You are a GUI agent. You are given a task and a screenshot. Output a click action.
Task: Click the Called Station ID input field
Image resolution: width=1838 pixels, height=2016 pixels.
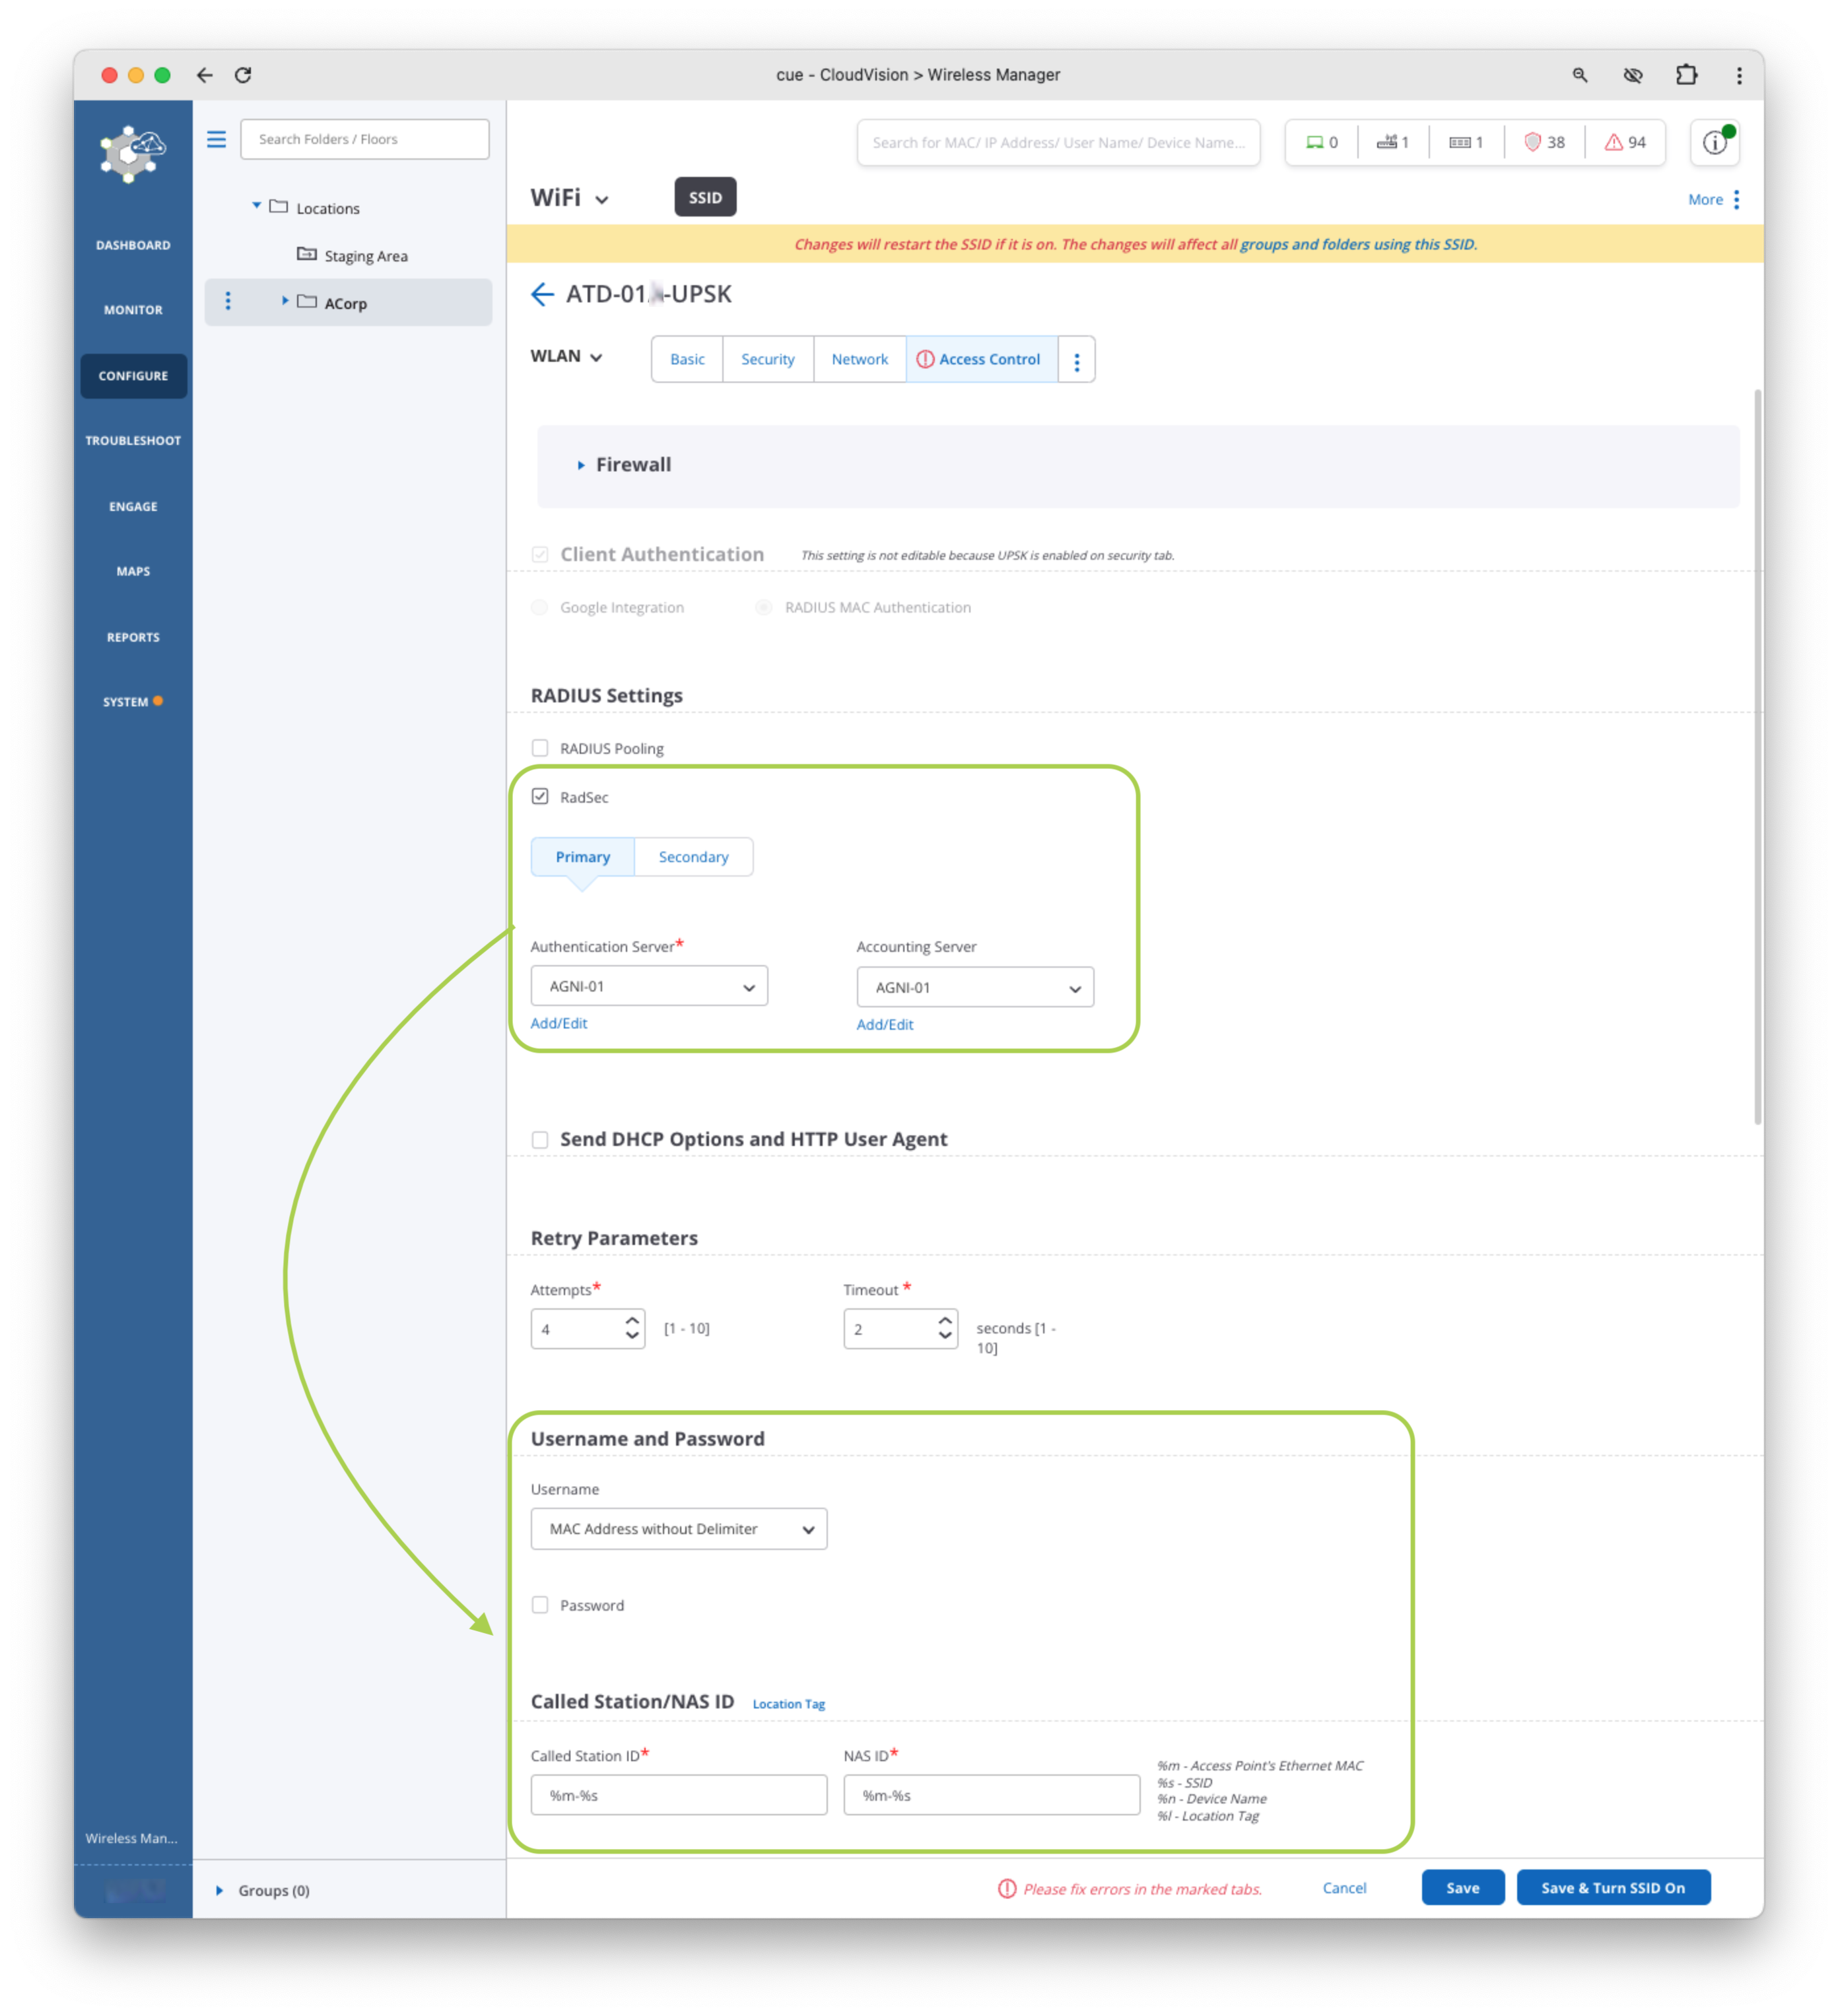[x=678, y=1795]
